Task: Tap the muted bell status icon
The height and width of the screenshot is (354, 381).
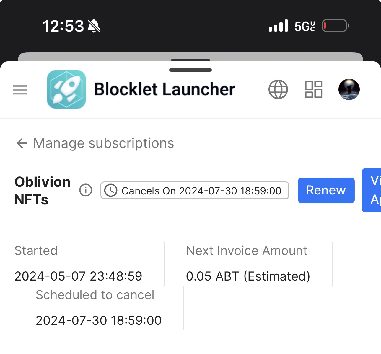Action: [94, 26]
